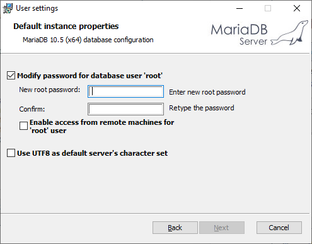The width and height of the screenshot is (312, 244).
Task: Enable remote machine access for root
Action: click(23, 126)
